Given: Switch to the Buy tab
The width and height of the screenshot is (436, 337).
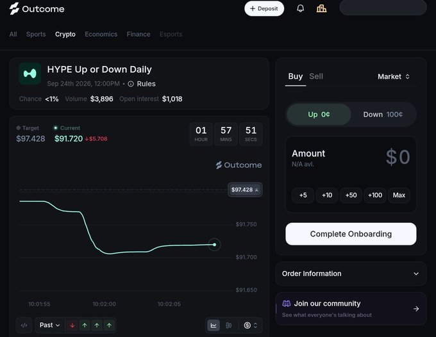Looking at the screenshot, I should (296, 76).
